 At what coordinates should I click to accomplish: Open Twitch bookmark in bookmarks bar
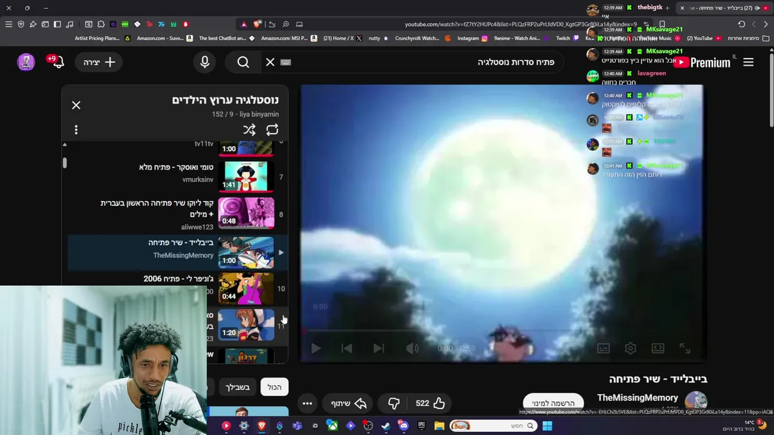[568, 38]
